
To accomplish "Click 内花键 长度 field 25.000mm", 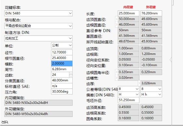I will pos(128,13).
